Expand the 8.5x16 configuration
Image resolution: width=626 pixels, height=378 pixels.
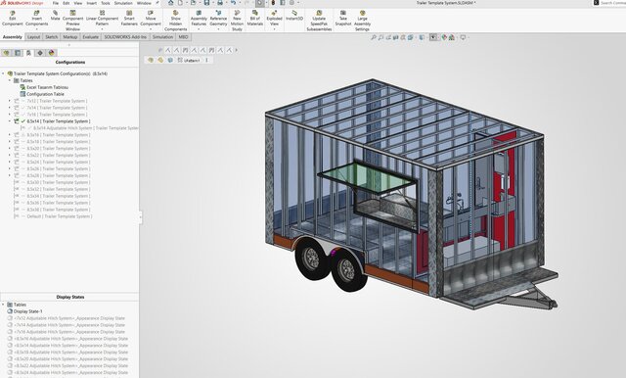tap(10, 135)
